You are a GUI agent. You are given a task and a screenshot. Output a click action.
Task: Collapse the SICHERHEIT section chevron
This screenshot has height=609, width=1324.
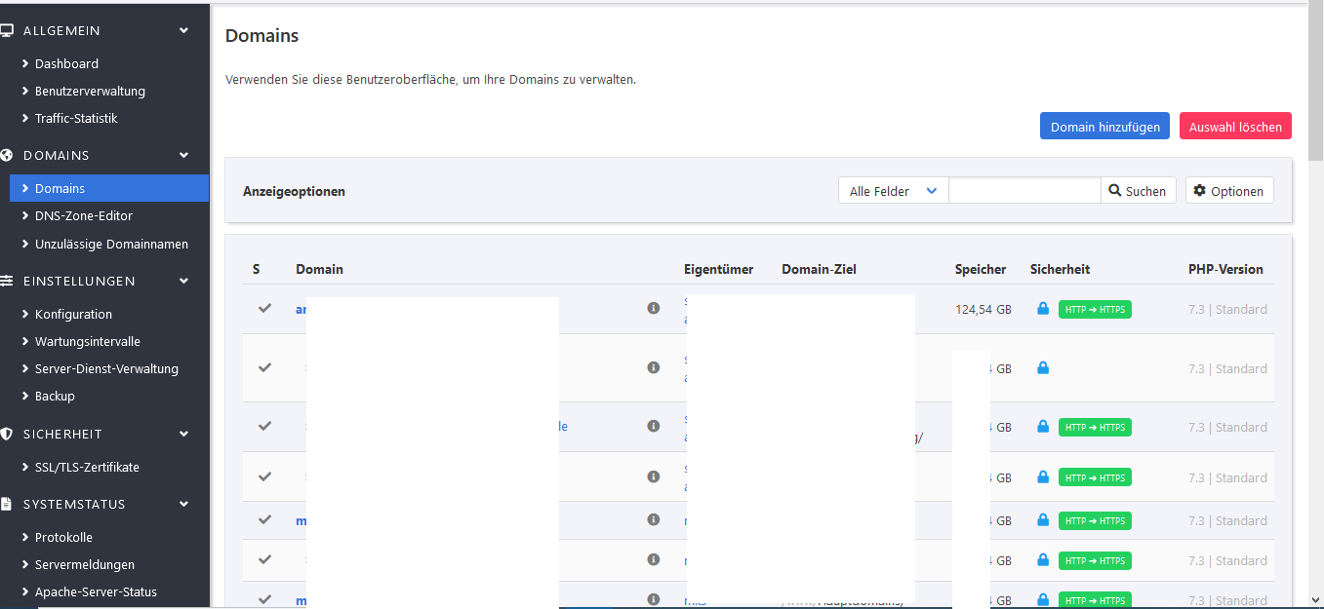coord(184,434)
